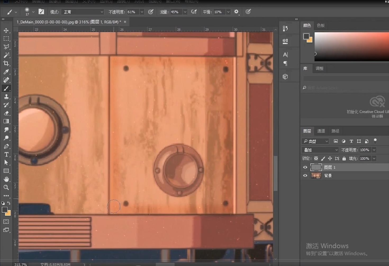Select the Clone Stamp tool

click(x=6, y=97)
